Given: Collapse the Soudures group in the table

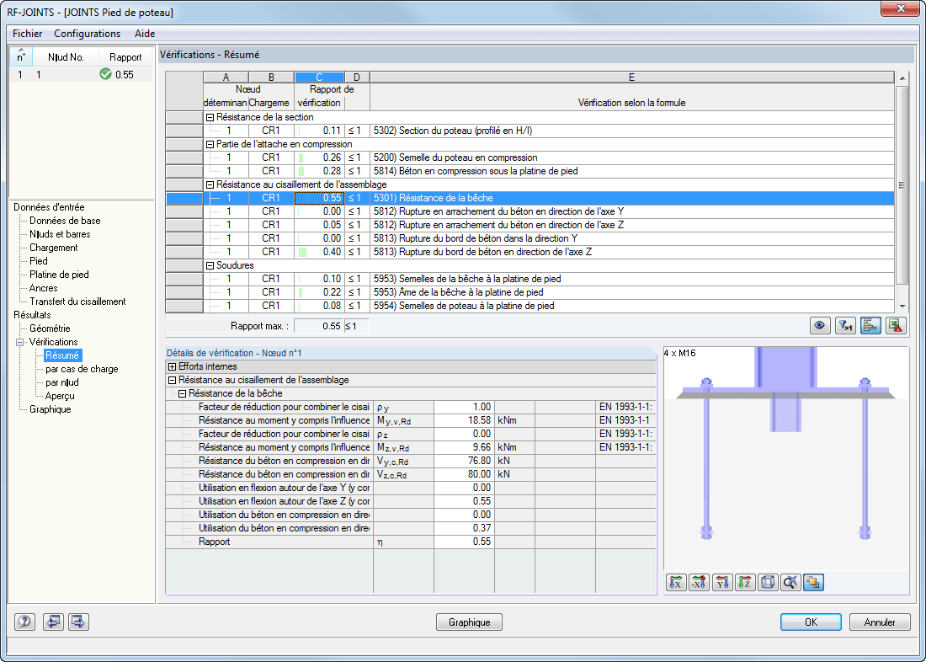Looking at the screenshot, I should 210,265.
